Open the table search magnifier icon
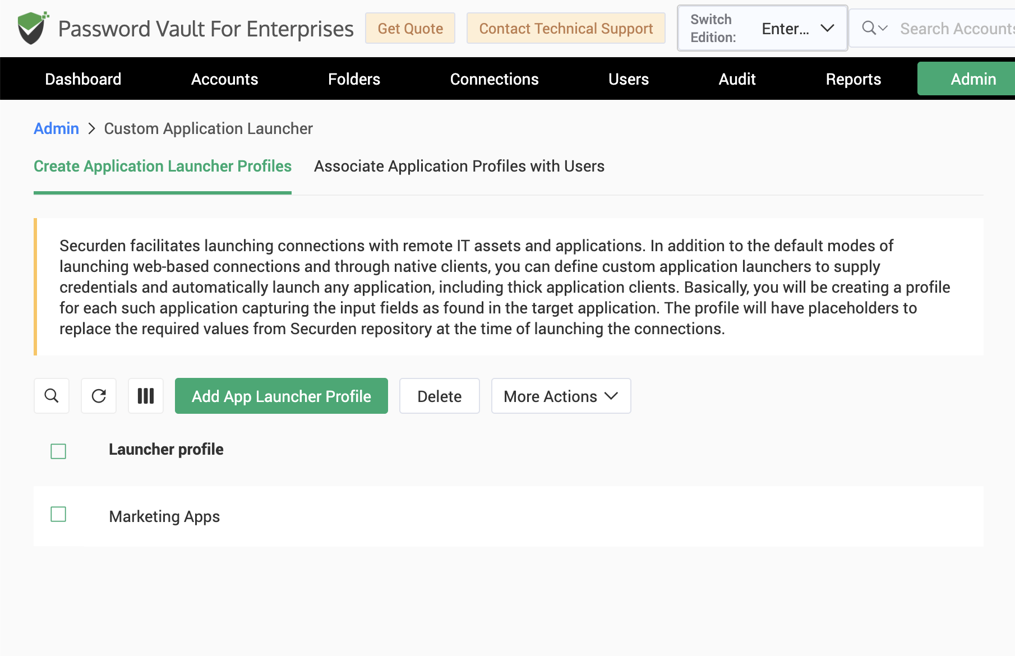 52,396
